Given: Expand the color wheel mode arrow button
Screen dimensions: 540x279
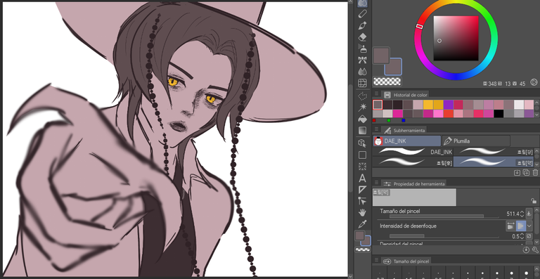Looking at the screenshot, I should coord(534,82).
